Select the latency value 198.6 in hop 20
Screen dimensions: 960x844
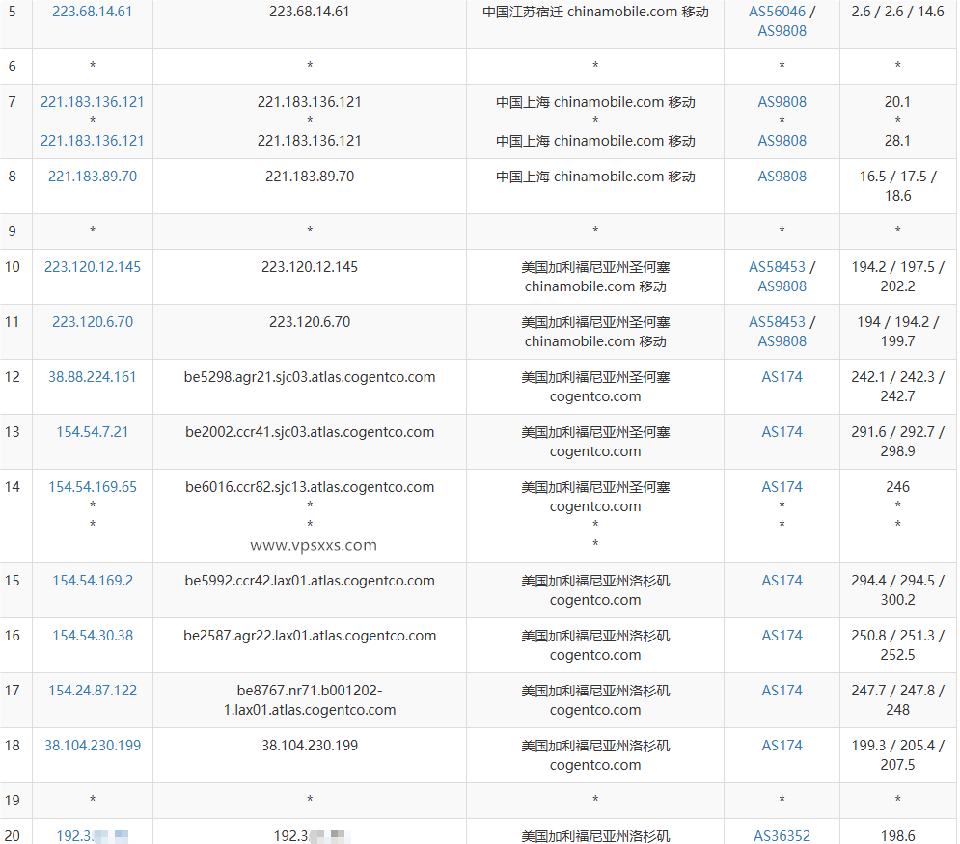tap(897, 836)
